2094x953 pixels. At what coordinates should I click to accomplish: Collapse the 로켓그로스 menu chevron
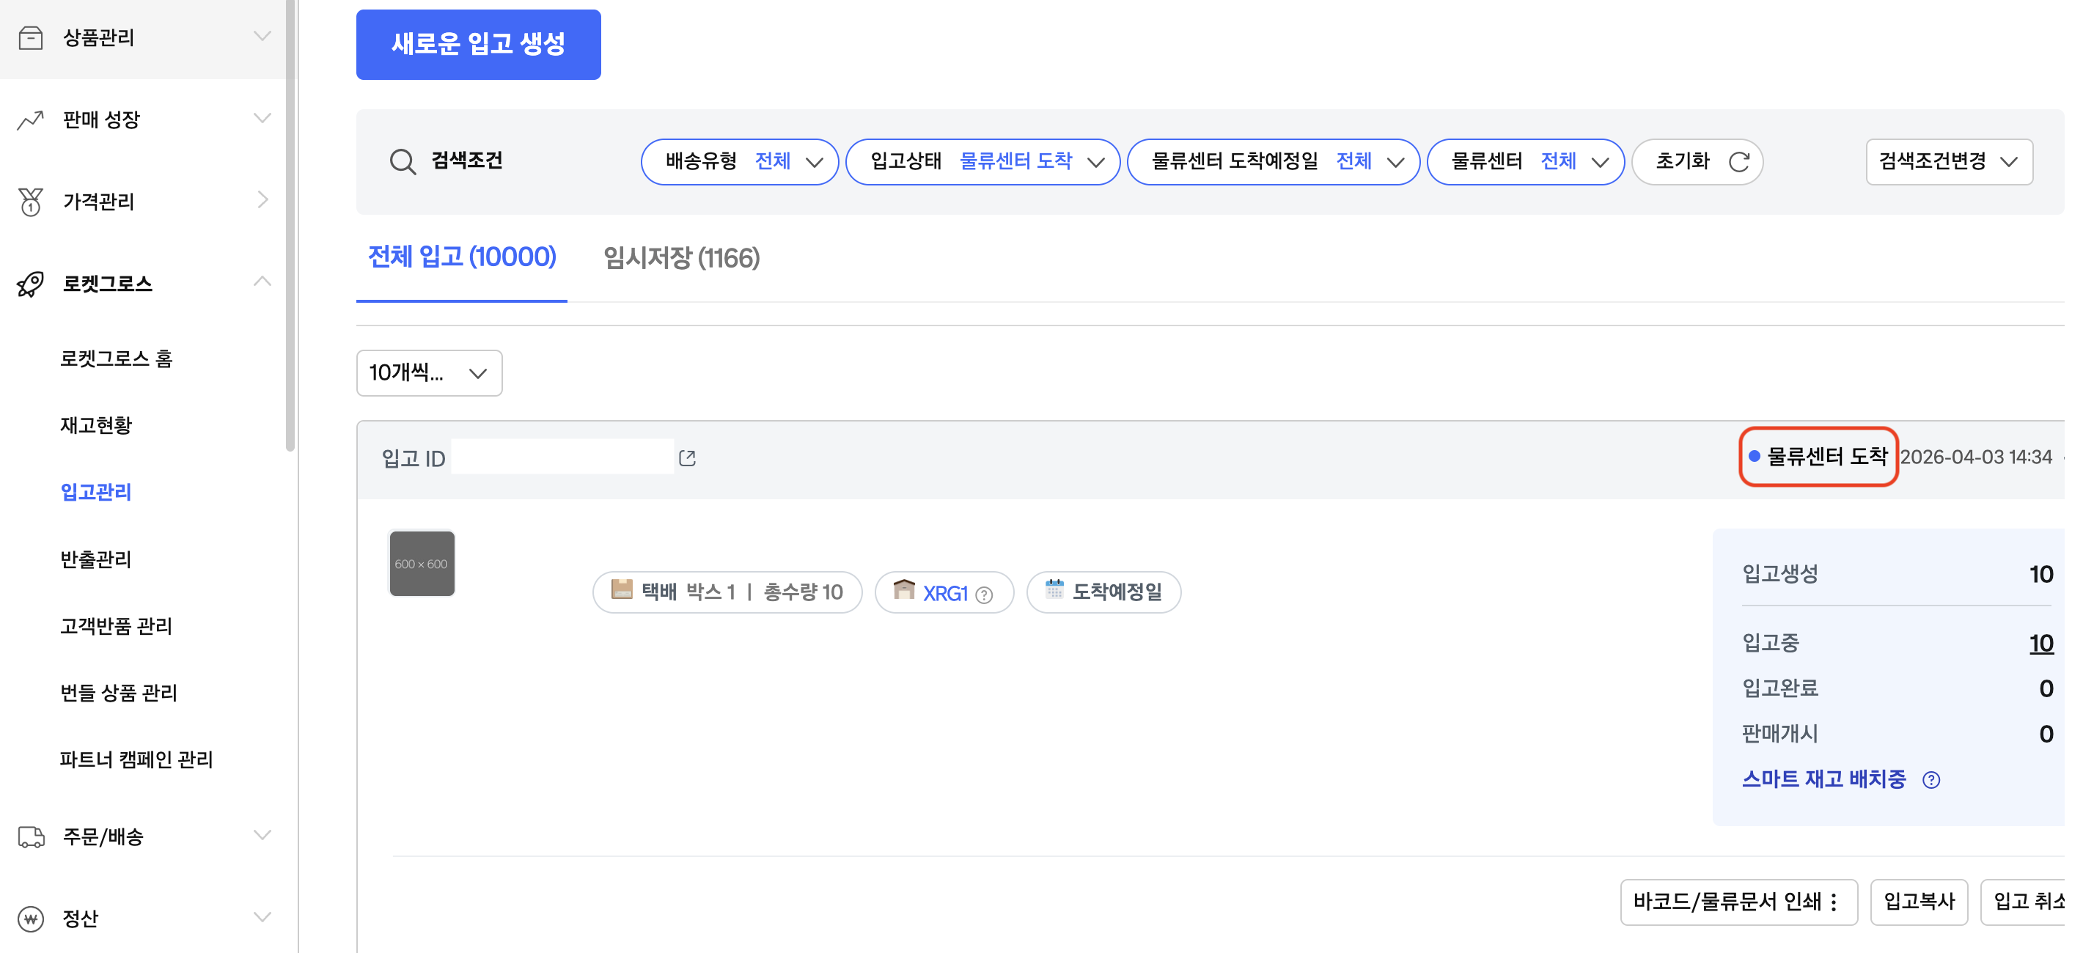coord(262,282)
